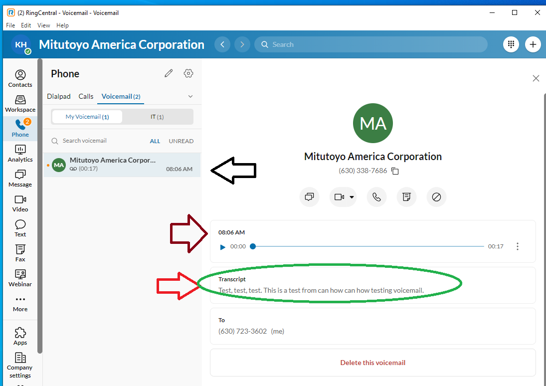The image size is (546, 386).
Task: Open Fax in the left sidebar
Action: [x=20, y=253]
